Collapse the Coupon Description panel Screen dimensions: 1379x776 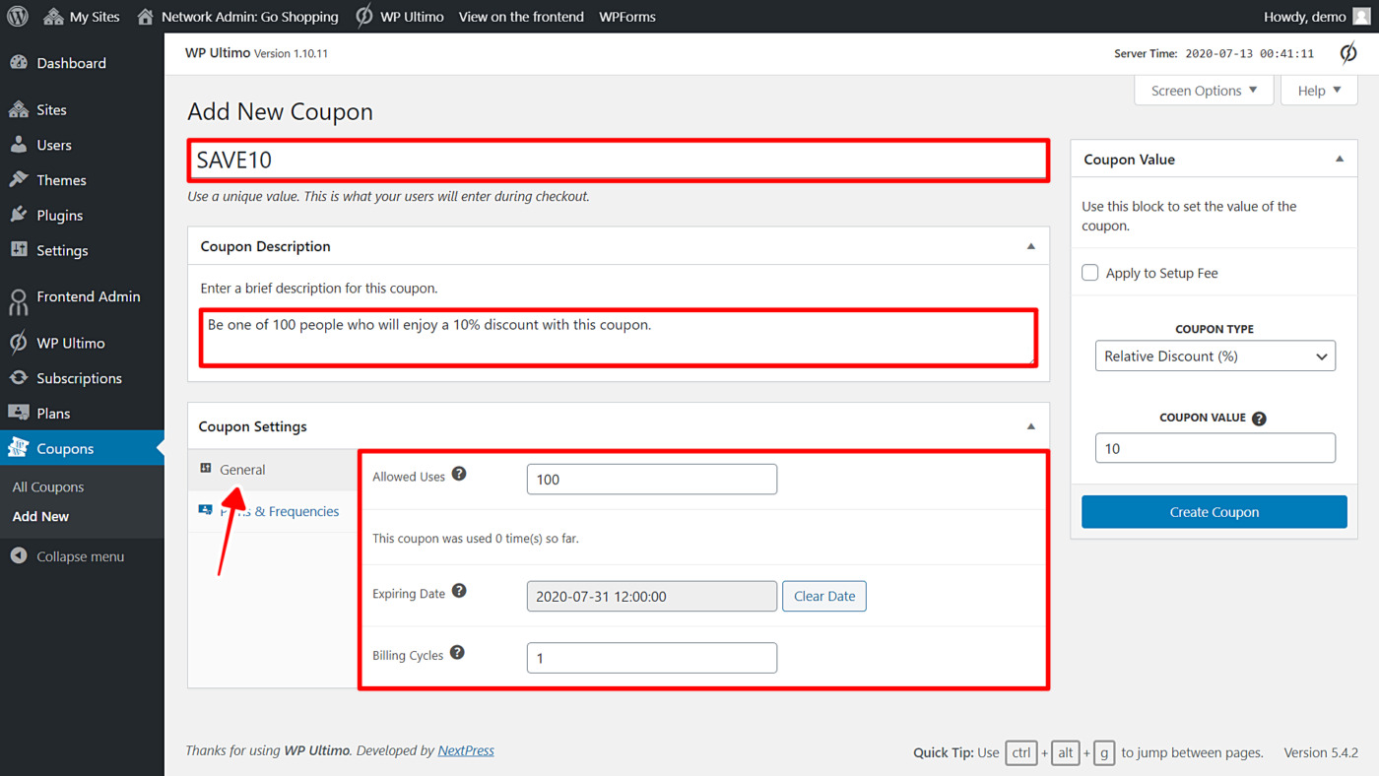point(1031,246)
